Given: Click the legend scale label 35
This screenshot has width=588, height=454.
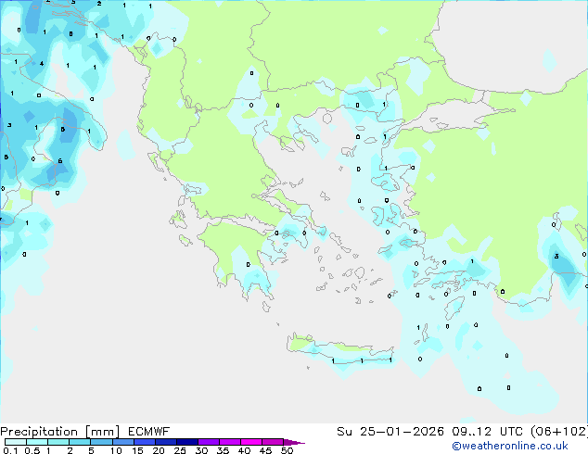Looking at the screenshot, I should [x=223, y=450].
